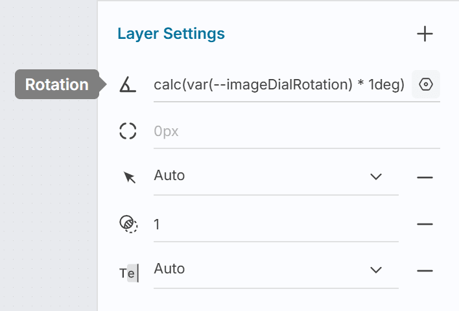Edit the rotation calc(var(--imageDialRotation)) field
The height and width of the screenshot is (311, 459).
(x=279, y=85)
